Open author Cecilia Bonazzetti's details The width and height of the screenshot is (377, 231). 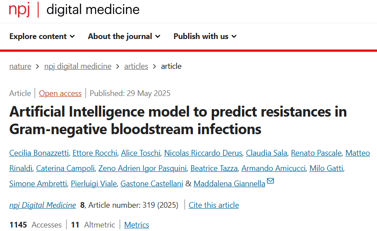click(x=39, y=153)
